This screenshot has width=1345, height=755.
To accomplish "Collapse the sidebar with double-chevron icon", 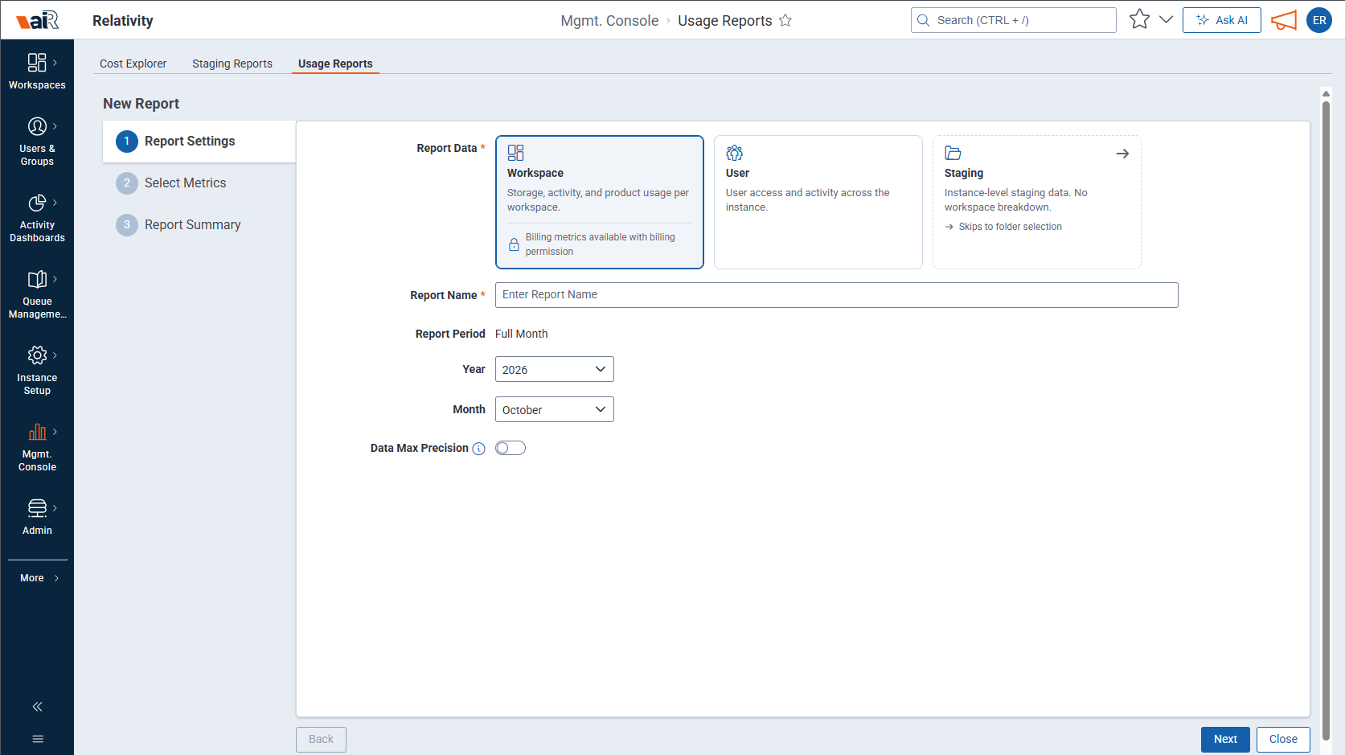I will [37, 707].
